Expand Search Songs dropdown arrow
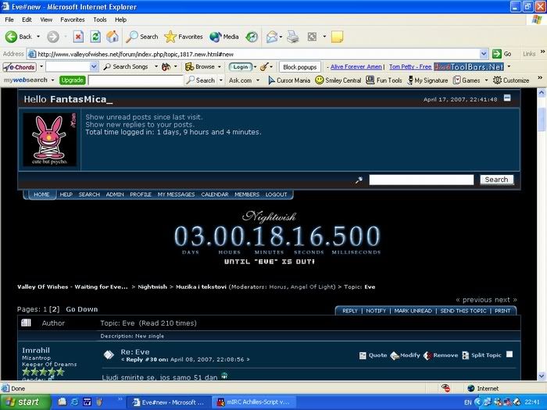547x410 pixels. [x=156, y=66]
